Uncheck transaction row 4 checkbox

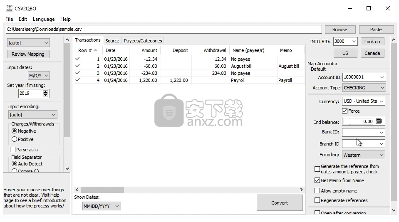pos(78,80)
